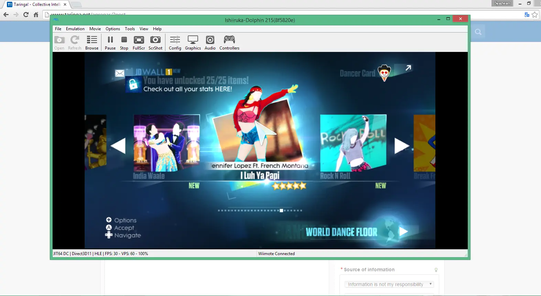Open Audio settings

pyautogui.click(x=210, y=43)
